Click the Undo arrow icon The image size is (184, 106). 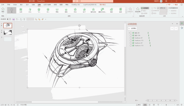coord(17,19)
